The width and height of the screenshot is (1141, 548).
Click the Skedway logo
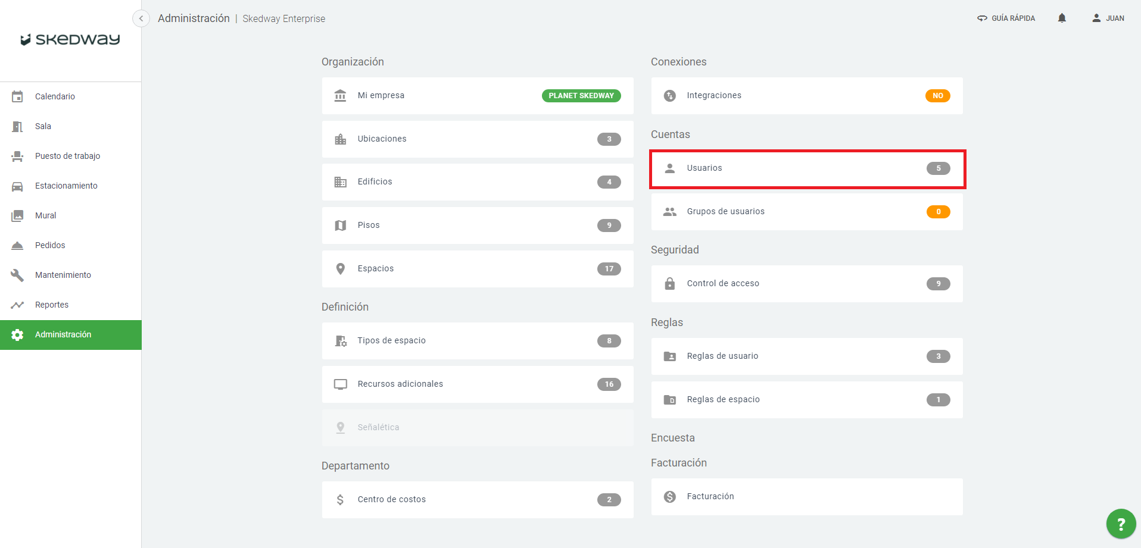click(70, 40)
